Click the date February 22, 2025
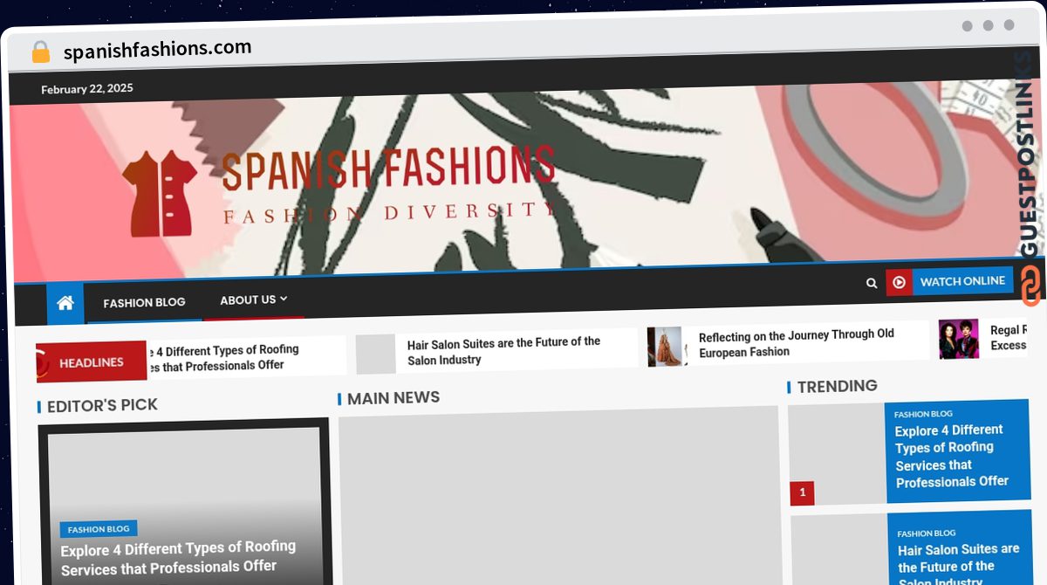The width and height of the screenshot is (1047, 585). tap(87, 88)
